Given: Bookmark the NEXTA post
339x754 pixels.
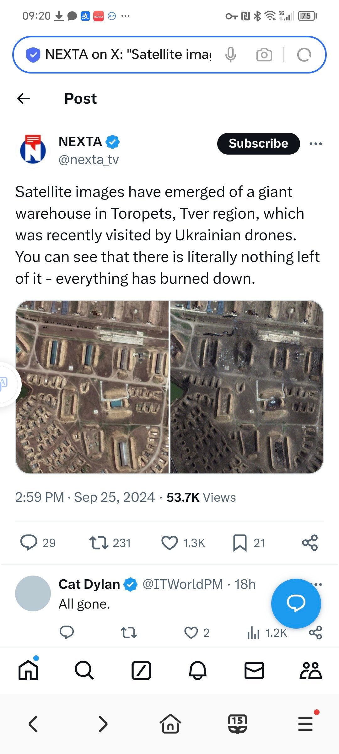Looking at the screenshot, I should tap(240, 543).
